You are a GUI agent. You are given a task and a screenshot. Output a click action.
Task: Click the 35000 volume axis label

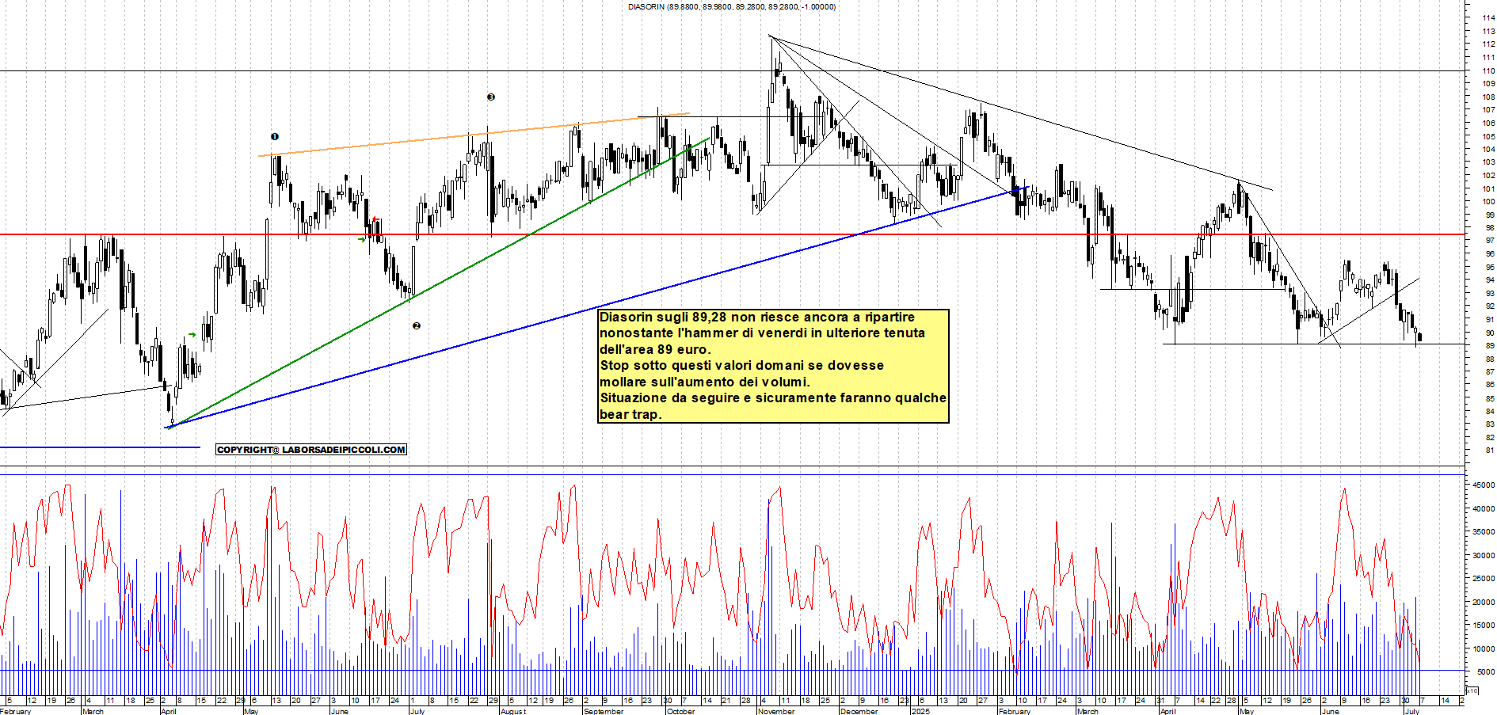(1484, 532)
